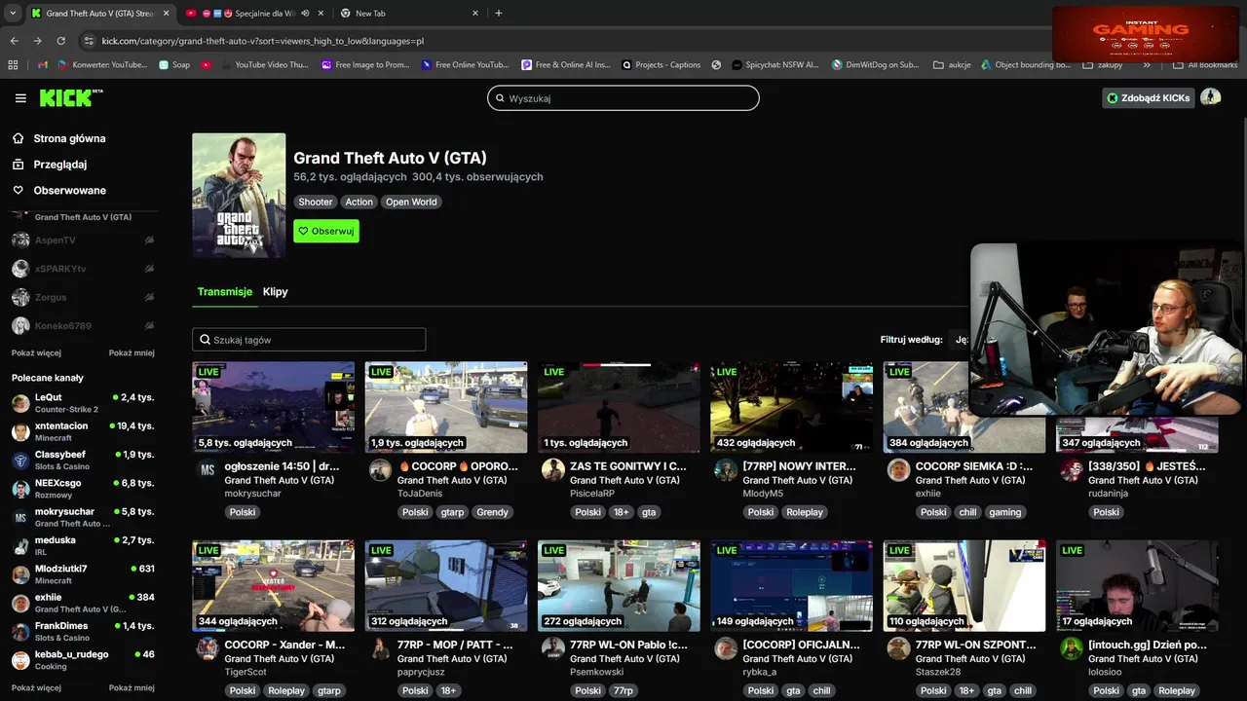1247x701 pixels.
Task: View site information icon in address bar
Action: coord(89,41)
